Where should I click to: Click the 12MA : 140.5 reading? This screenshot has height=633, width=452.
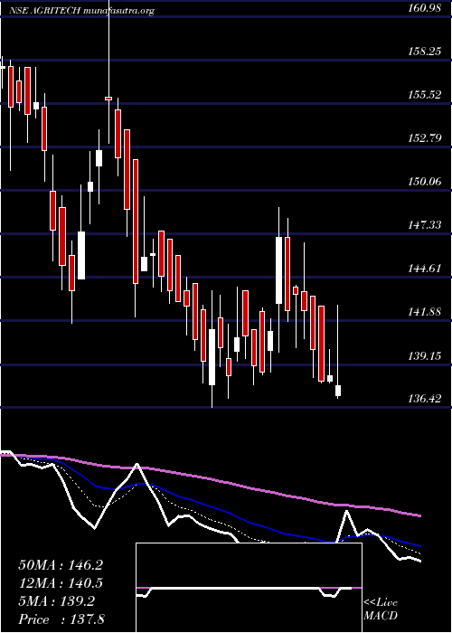coord(61,583)
